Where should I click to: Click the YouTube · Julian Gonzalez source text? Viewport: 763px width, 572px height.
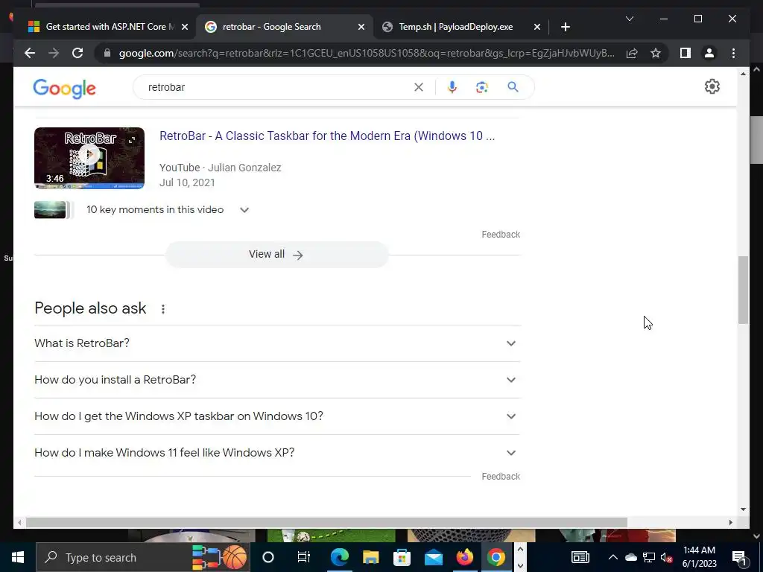point(220,168)
